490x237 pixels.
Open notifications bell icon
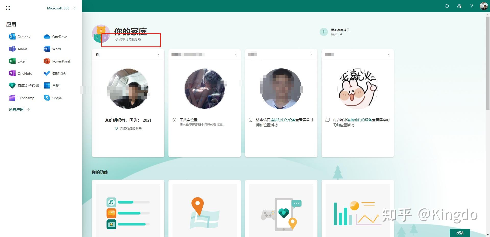(x=447, y=6)
